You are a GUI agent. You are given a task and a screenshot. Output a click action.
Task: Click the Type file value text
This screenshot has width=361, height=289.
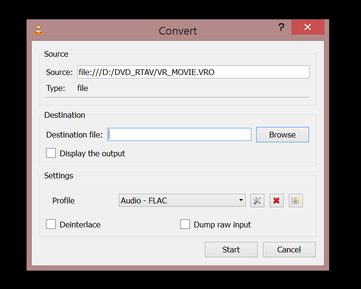pos(83,88)
